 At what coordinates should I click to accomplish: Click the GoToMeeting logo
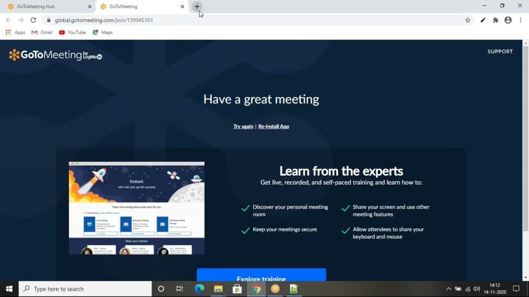(55, 55)
